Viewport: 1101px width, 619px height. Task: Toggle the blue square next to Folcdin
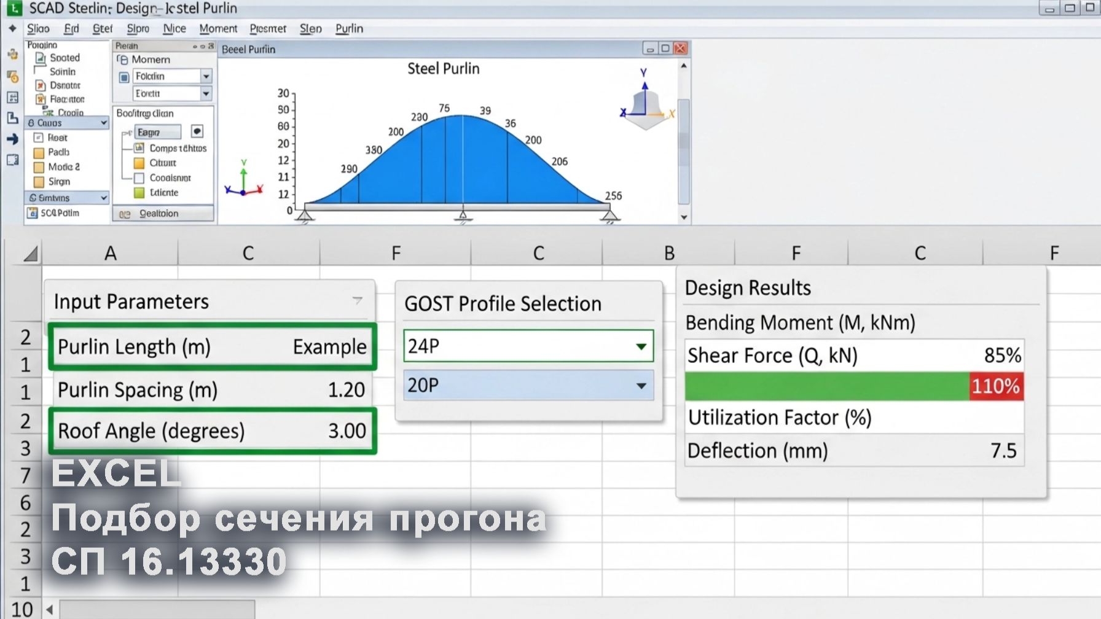click(124, 77)
